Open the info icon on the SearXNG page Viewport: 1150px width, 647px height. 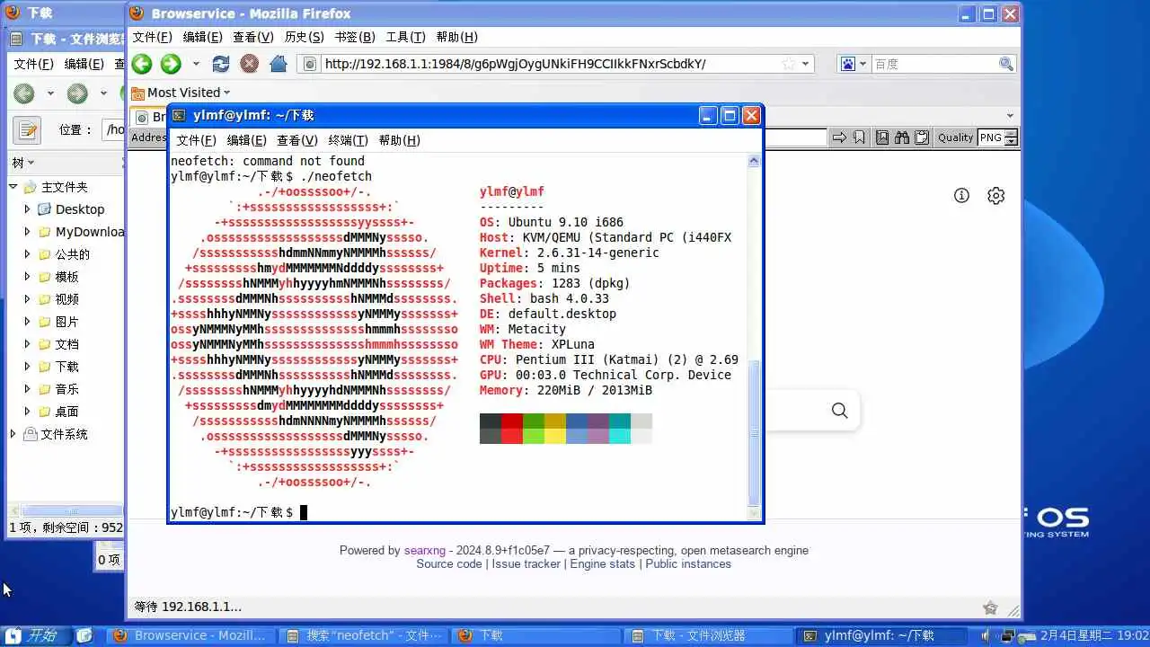(961, 196)
